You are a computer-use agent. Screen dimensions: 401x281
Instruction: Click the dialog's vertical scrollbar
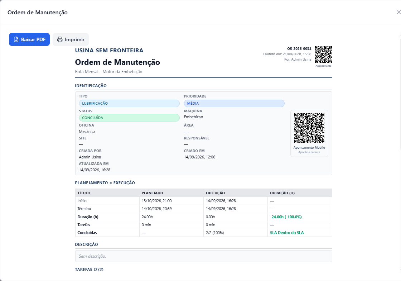tap(400, 94)
